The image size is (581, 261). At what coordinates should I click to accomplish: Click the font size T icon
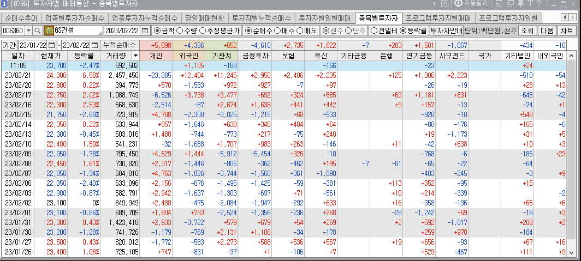[529, 4]
